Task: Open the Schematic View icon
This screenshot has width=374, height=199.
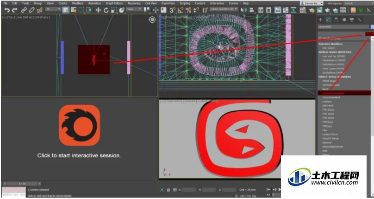Action: tap(293, 10)
